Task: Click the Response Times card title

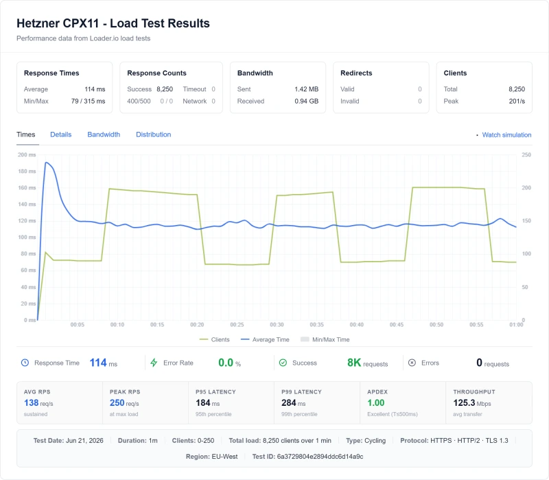Action: pyautogui.click(x=51, y=73)
